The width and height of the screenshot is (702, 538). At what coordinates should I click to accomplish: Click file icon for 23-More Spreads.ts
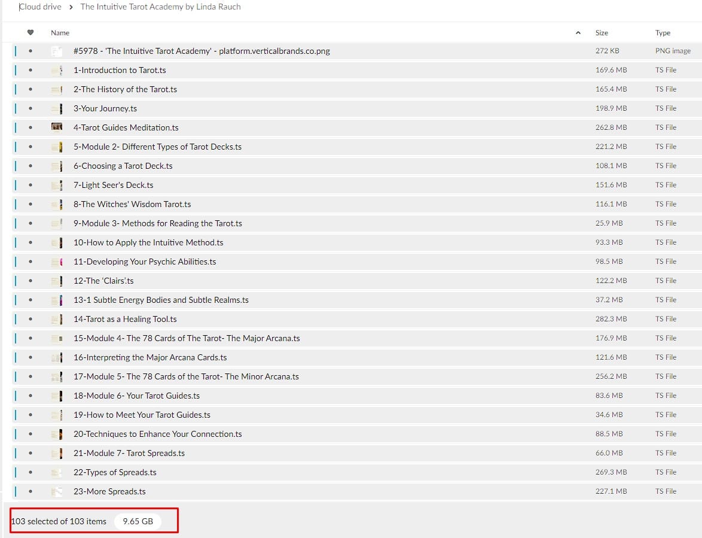tap(57, 491)
